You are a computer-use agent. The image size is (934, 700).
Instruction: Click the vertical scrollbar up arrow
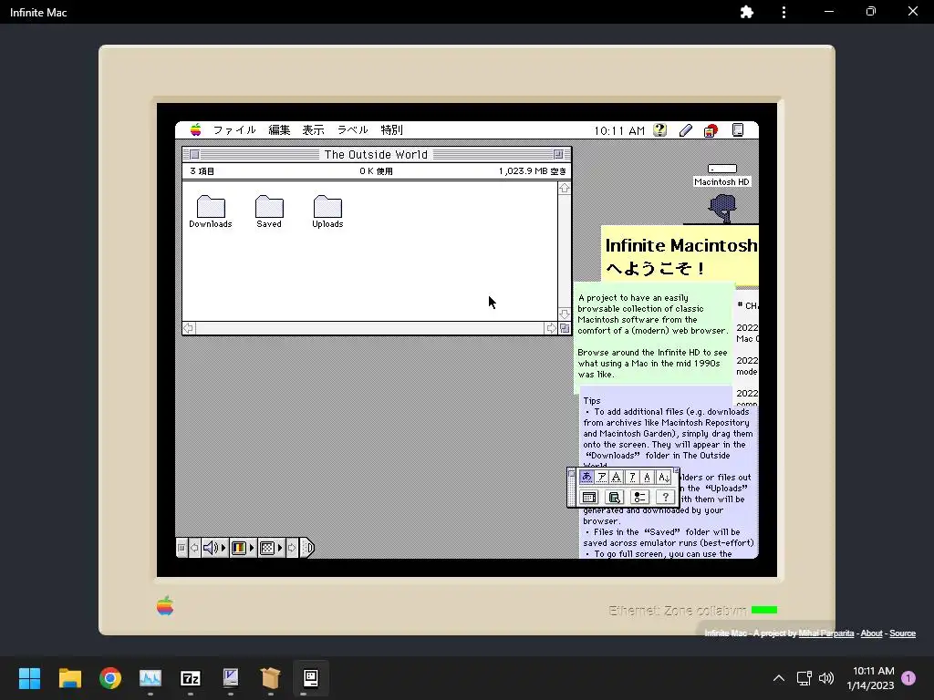(x=565, y=188)
